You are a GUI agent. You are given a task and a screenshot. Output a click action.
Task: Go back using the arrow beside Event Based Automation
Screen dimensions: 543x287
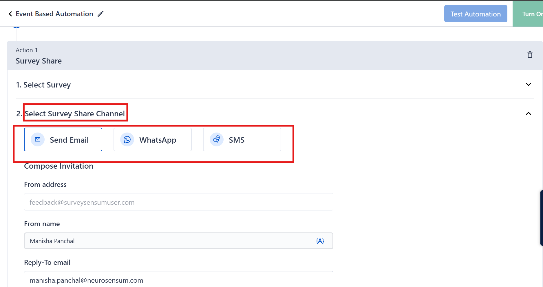[10, 14]
